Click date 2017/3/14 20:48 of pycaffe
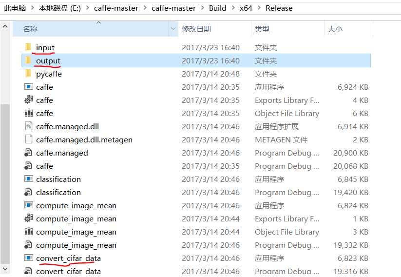This screenshot has width=401, height=277. [x=210, y=74]
